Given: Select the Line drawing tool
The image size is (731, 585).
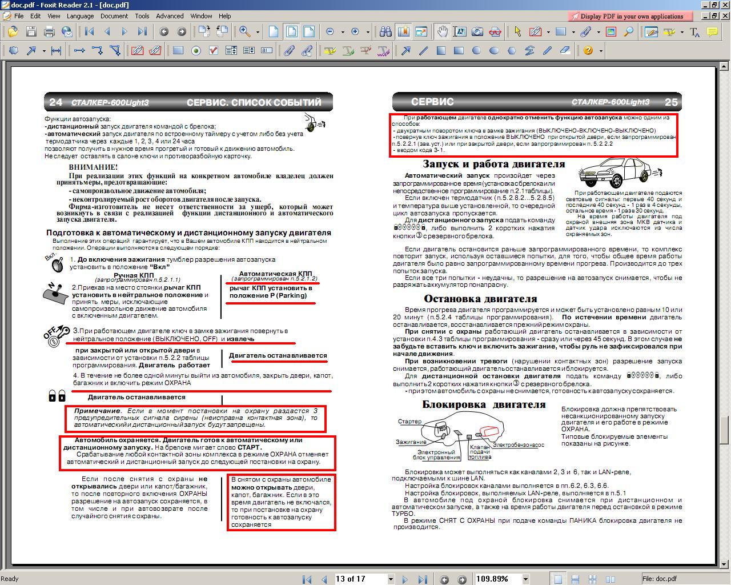Looking at the screenshot, I should (x=424, y=51).
